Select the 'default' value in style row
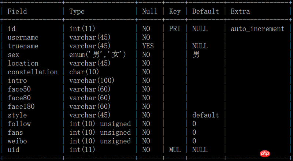This screenshot has height=161, width=293. tap(205, 115)
